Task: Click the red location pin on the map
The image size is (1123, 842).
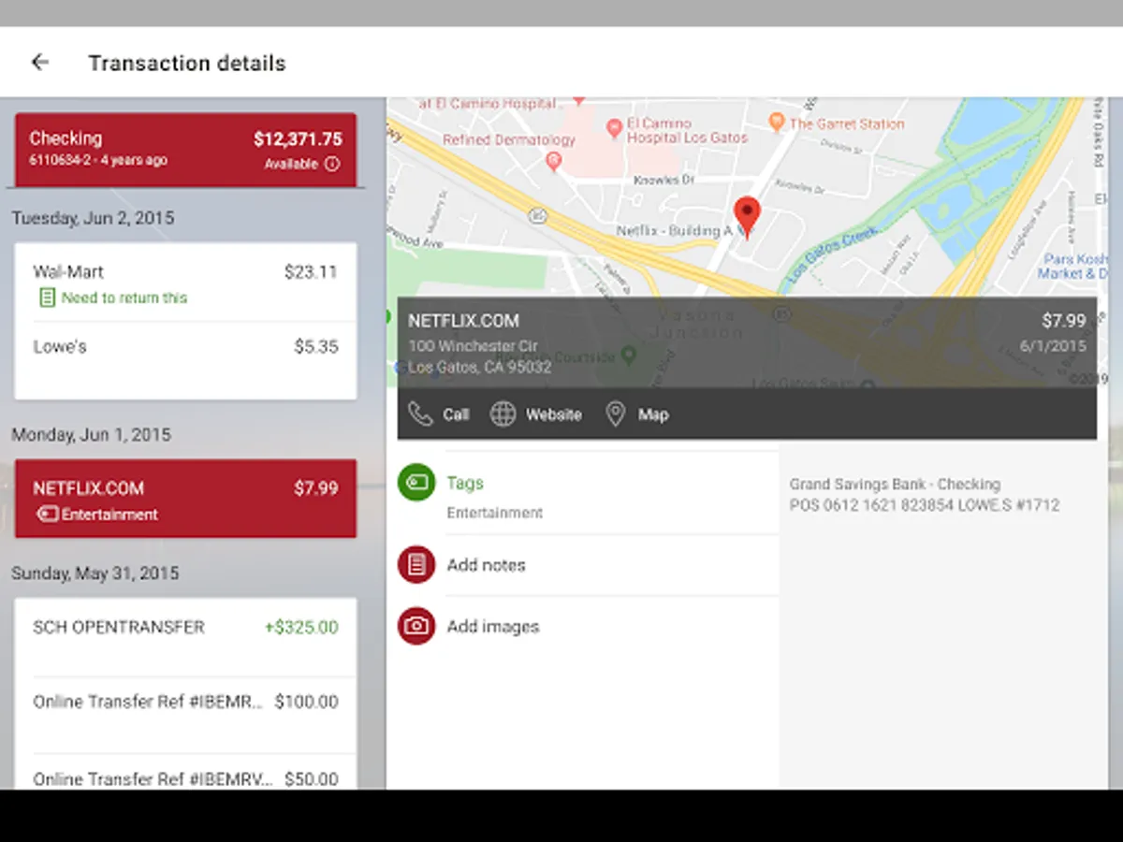Action: pyautogui.click(x=747, y=218)
